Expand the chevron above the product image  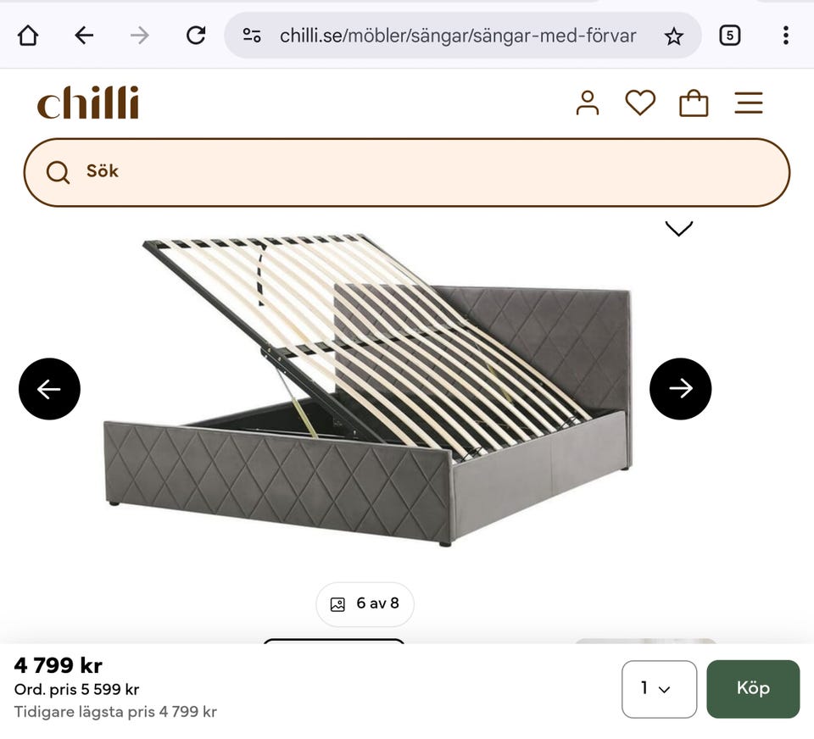coord(679,229)
